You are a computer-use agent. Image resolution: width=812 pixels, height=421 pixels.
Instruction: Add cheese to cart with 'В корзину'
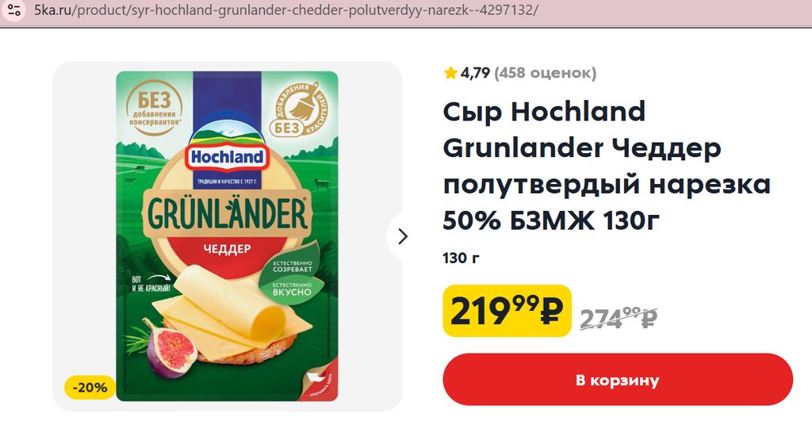617,380
